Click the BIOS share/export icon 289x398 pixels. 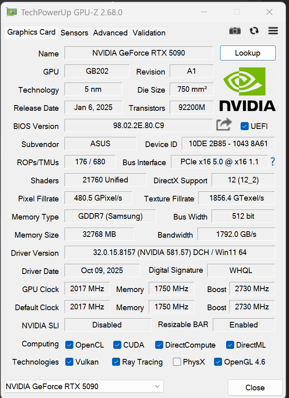[224, 125]
